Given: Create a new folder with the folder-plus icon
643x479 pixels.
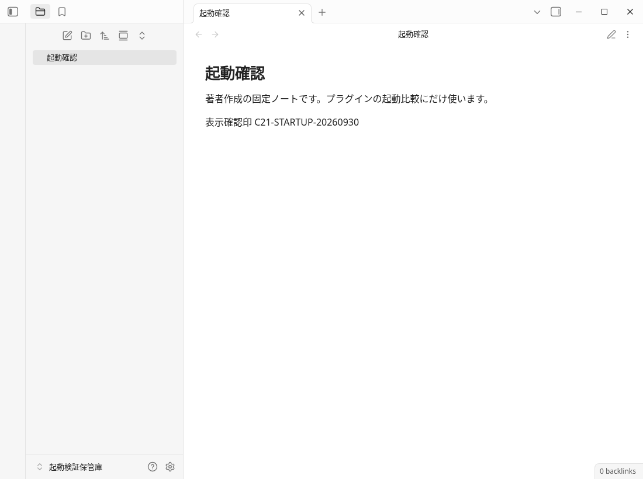Looking at the screenshot, I should (x=86, y=36).
